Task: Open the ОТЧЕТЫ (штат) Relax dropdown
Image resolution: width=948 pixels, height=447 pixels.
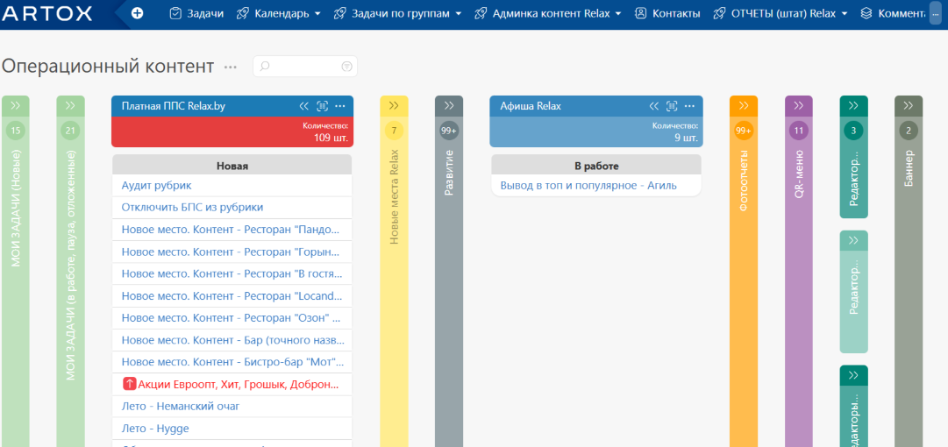Action: [780, 13]
